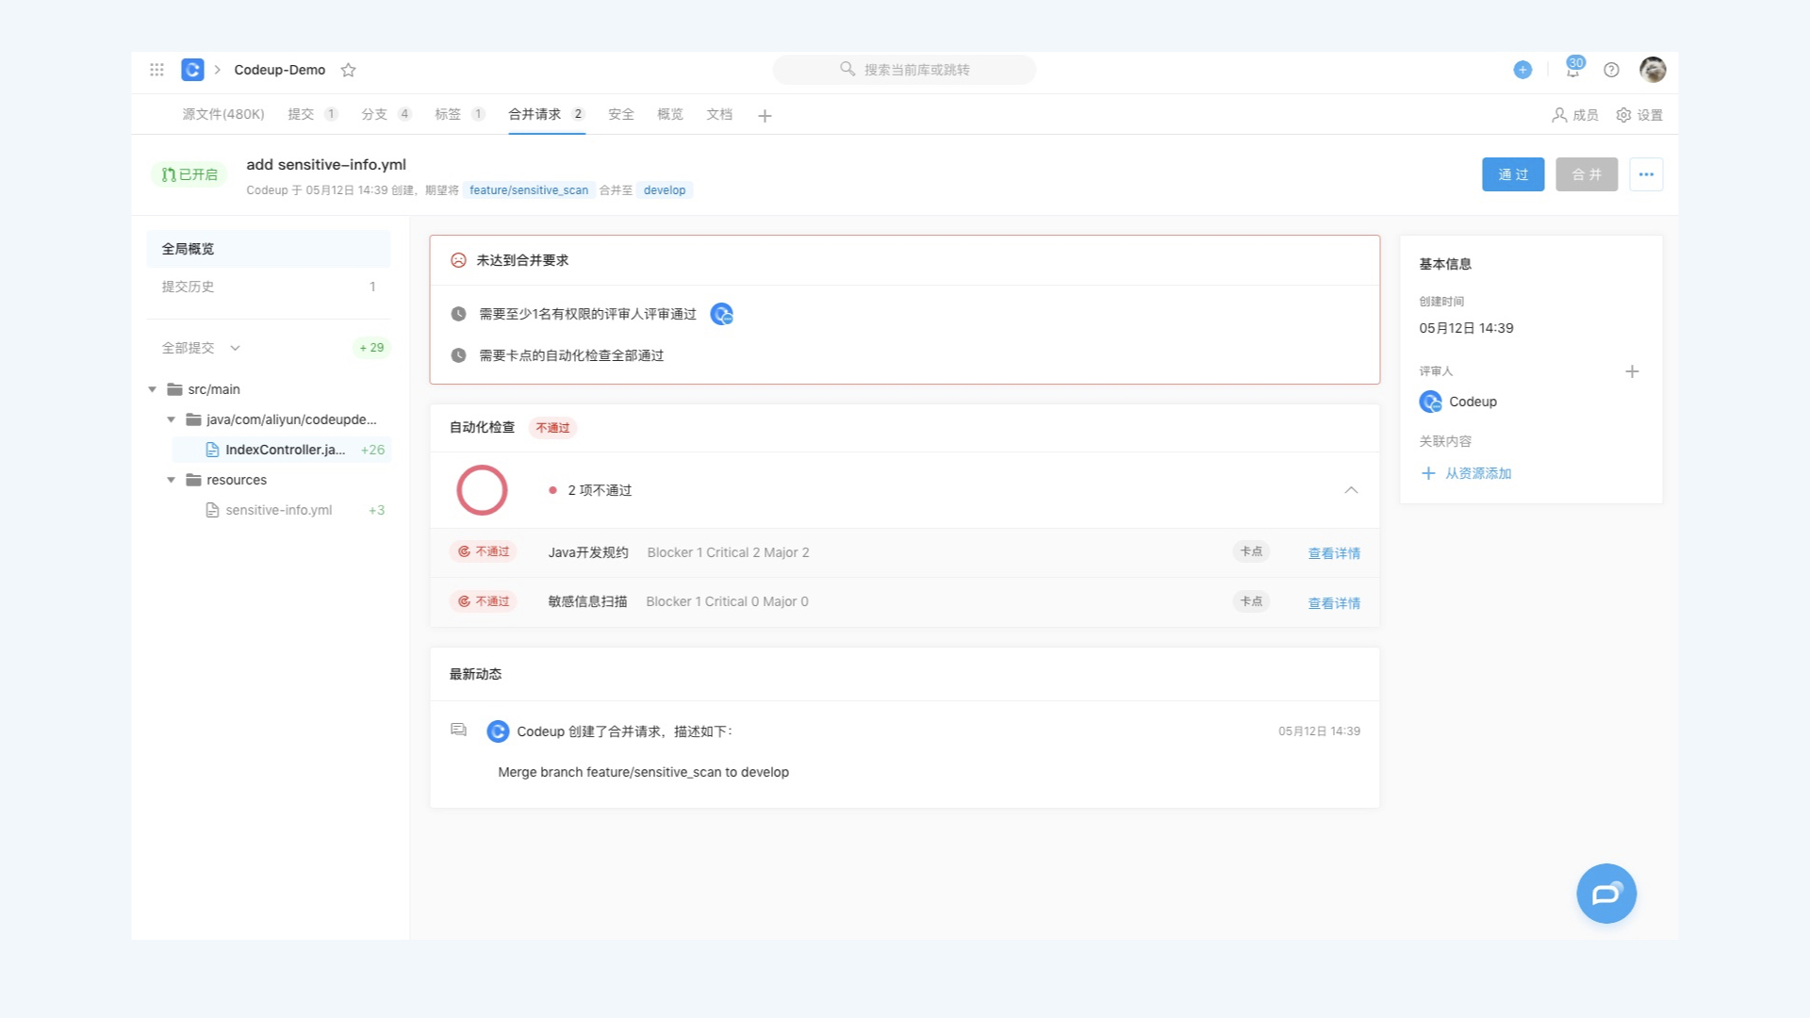
Task: Open repository settings
Action: (1639, 115)
